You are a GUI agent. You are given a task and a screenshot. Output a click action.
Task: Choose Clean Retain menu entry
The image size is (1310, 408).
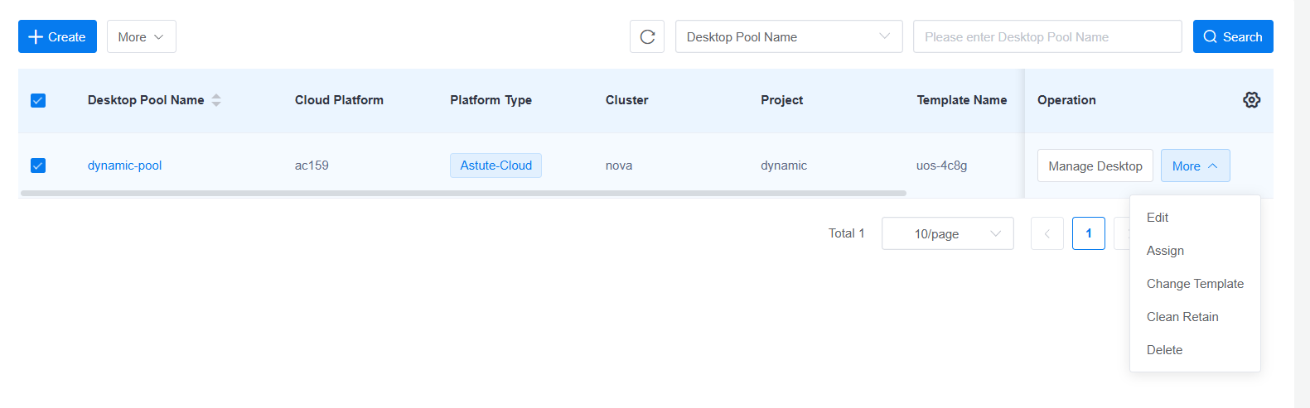(1182, 317)
